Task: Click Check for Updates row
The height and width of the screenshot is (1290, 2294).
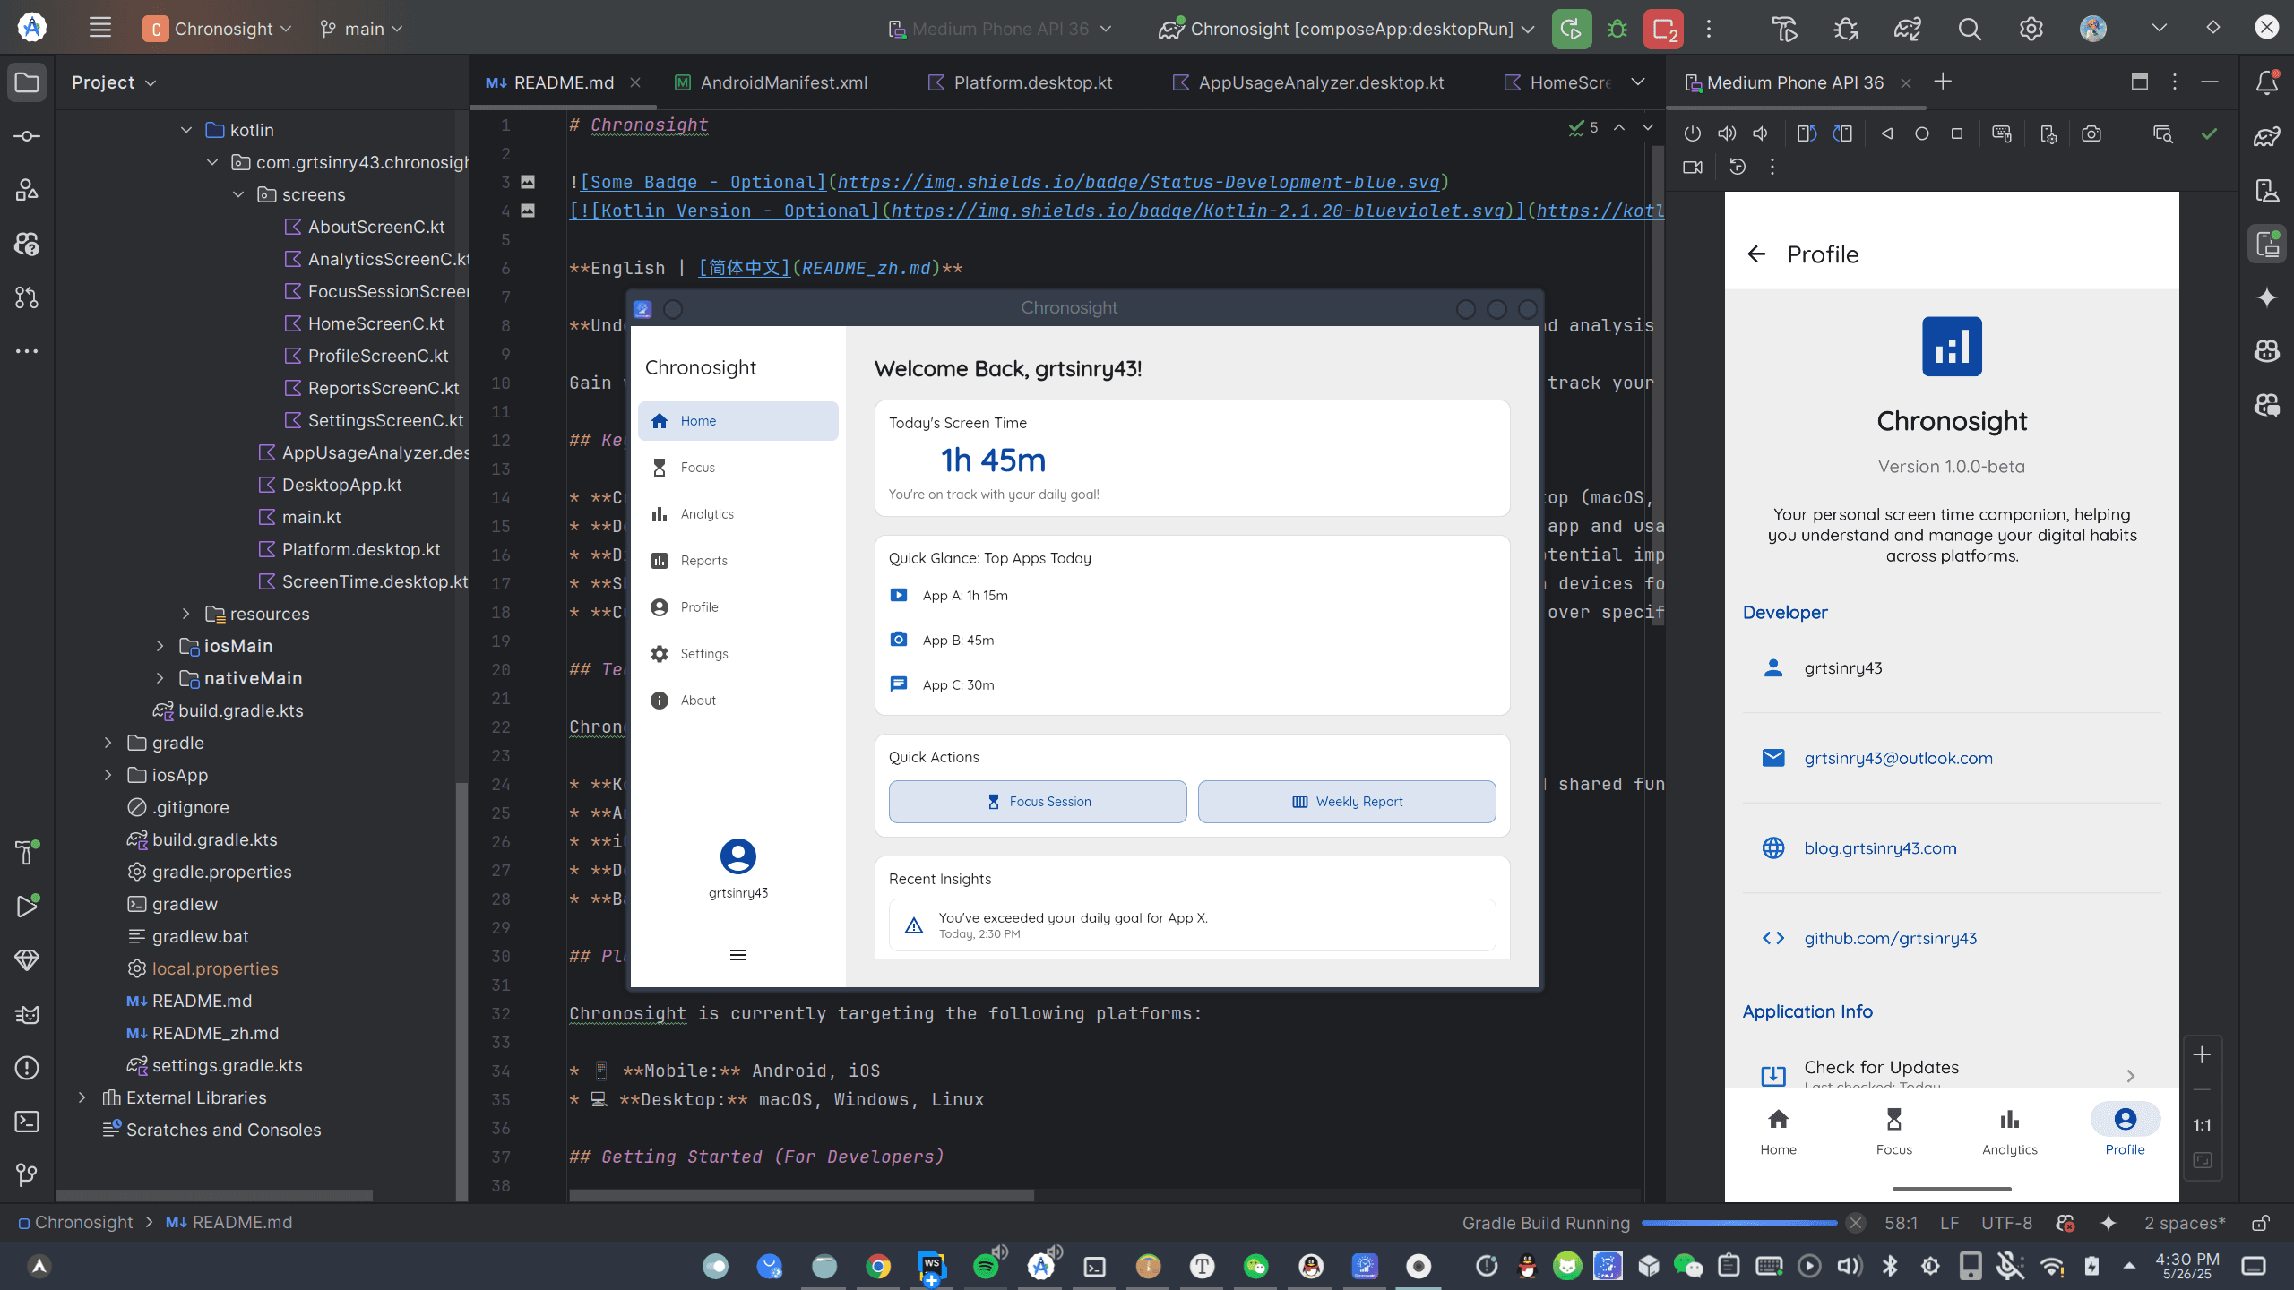Action: click(1952, 1071)
